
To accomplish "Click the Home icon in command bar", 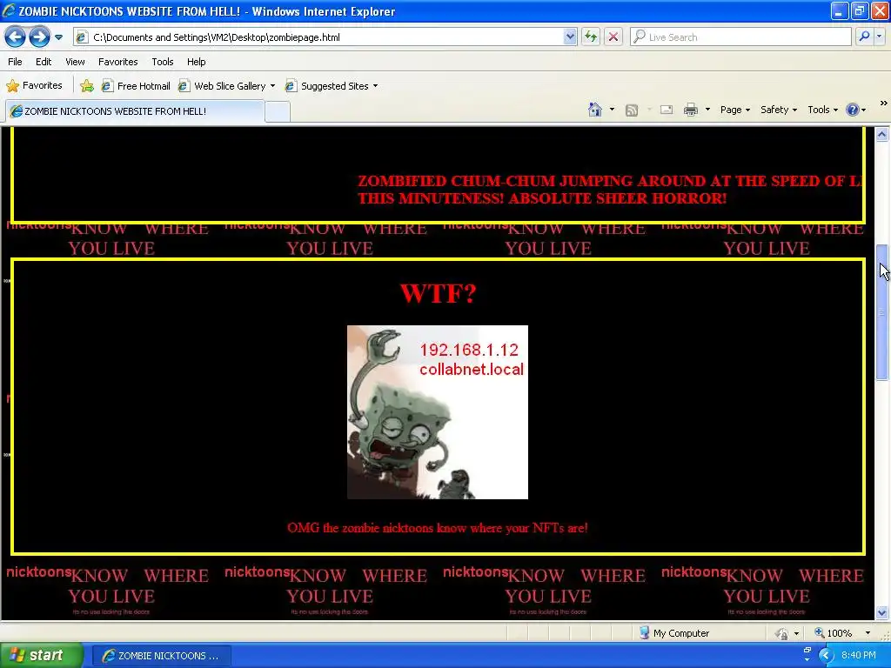I will (595, 110).
